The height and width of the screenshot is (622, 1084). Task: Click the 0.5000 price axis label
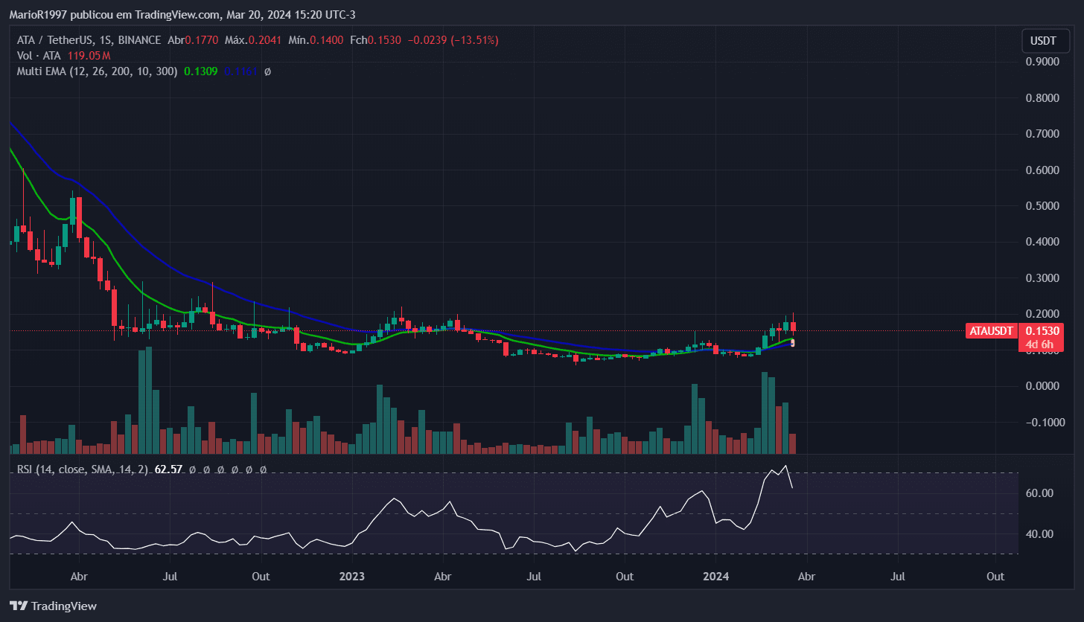point(1042,206)
